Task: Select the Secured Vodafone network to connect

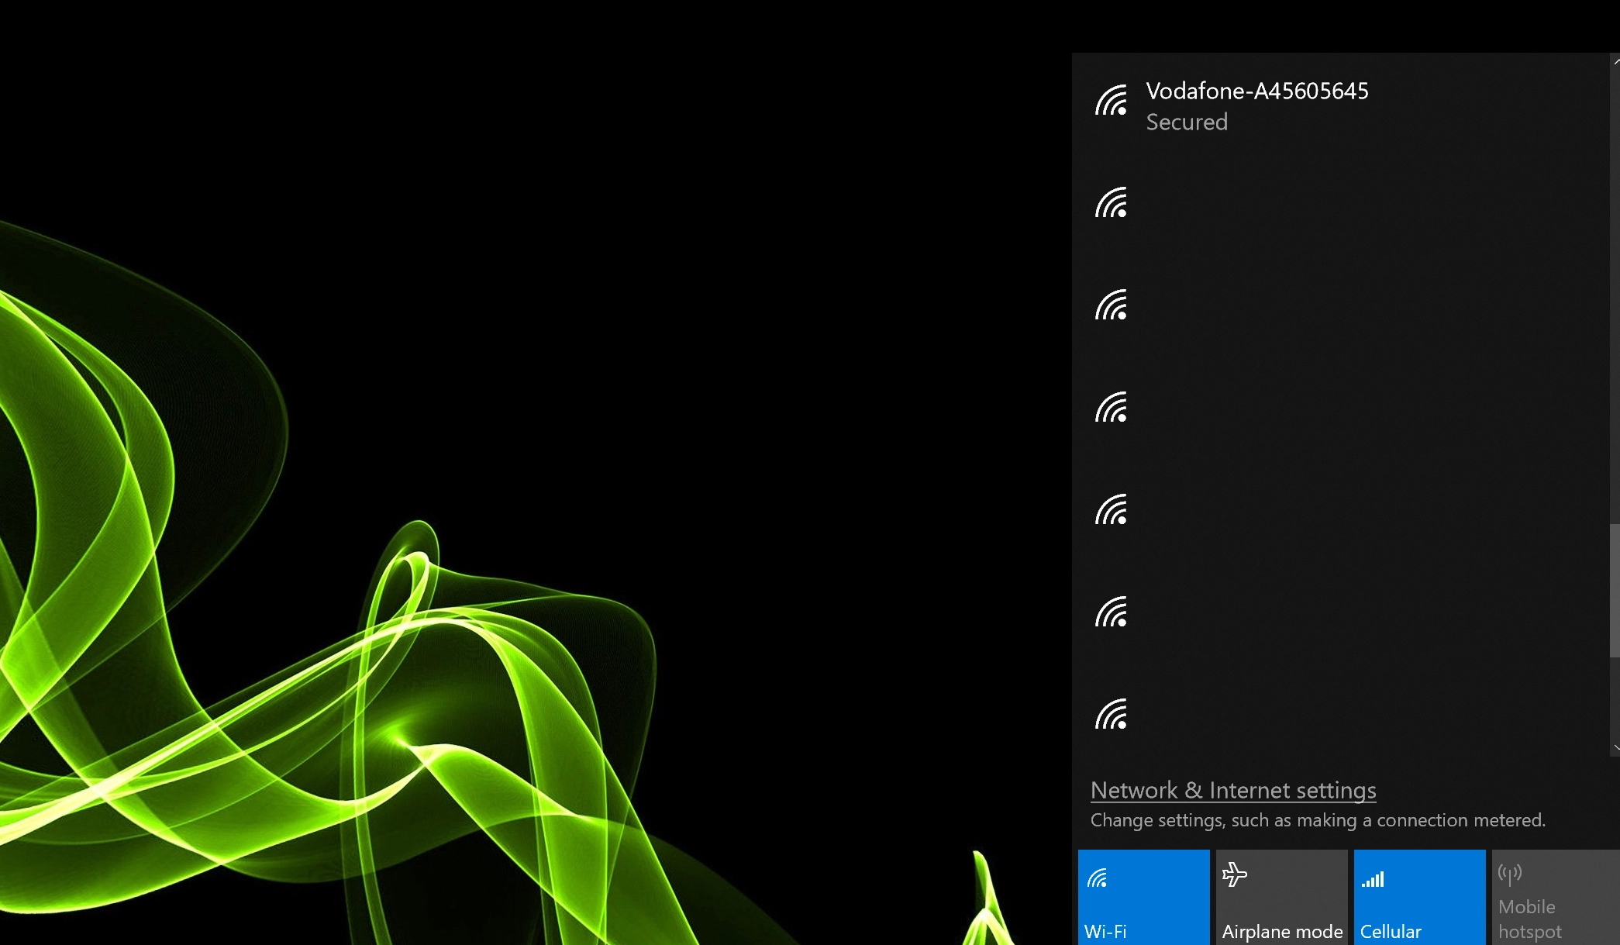Action: point(1318,106)
